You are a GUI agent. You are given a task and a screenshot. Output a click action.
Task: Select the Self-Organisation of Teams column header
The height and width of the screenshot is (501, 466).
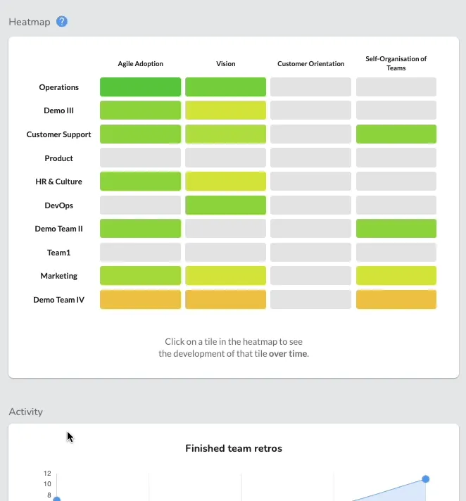(x=396, y=63)
